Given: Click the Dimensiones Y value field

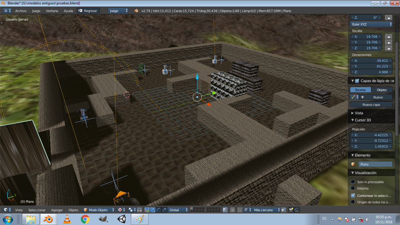Looking at the screenshot, I should 371,66.
